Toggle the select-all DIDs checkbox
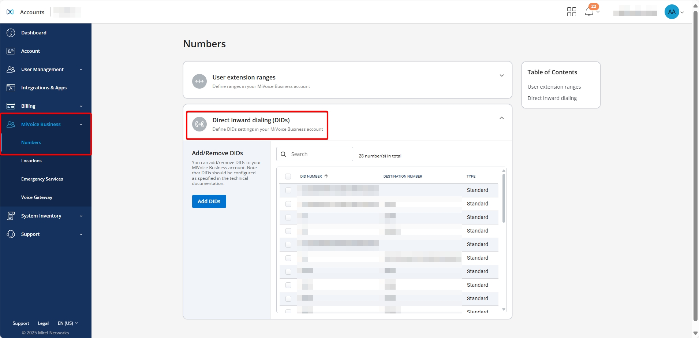 [288, 177]
